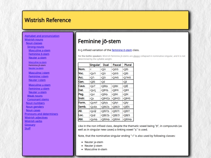Click the Singular column header
Image resolution: width=211 pixels, height=158 pixels.
pyautogui.click(x=95, y=65)
